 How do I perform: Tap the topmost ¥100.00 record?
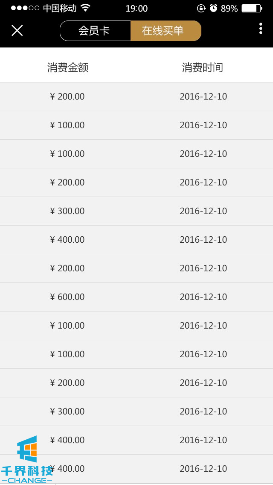click(x=67, y=125)
